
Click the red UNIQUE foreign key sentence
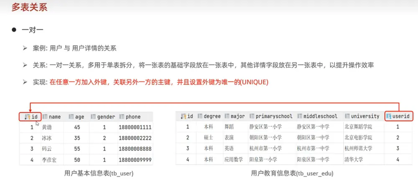(x=158, y=82)
